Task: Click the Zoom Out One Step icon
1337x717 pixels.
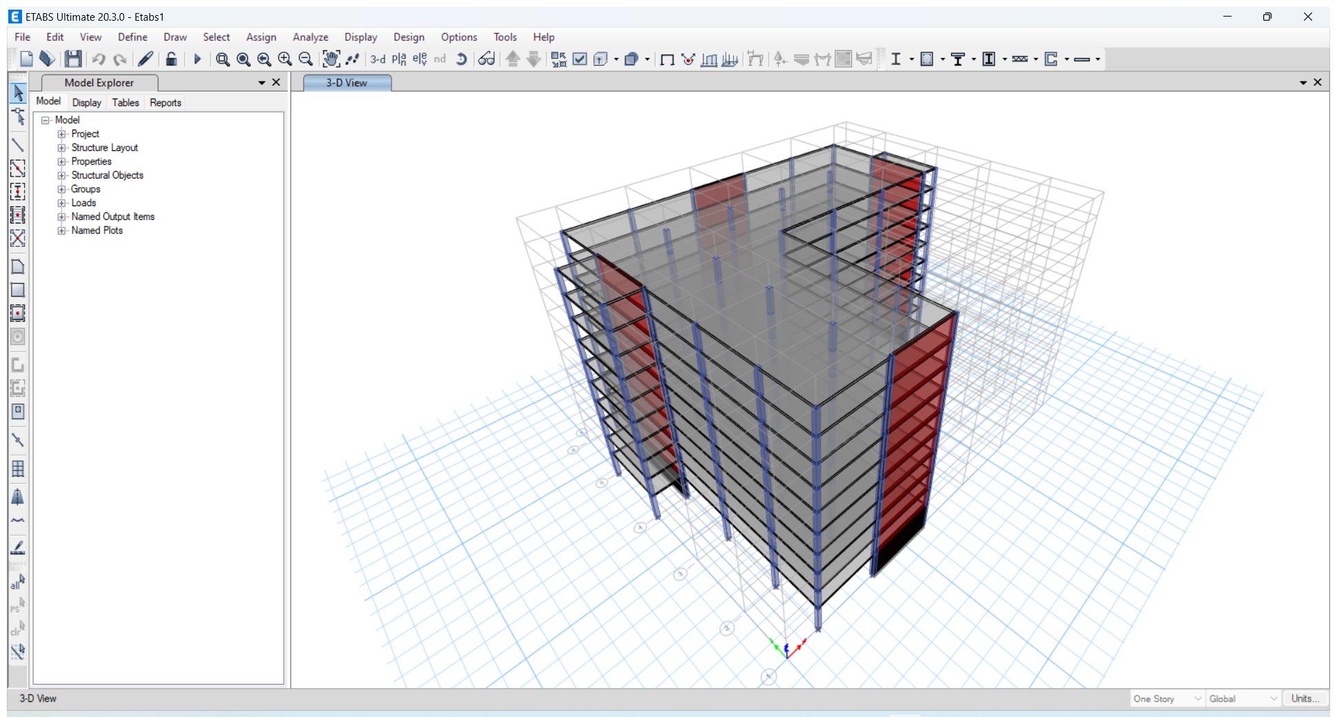Action: coord(306,59)
